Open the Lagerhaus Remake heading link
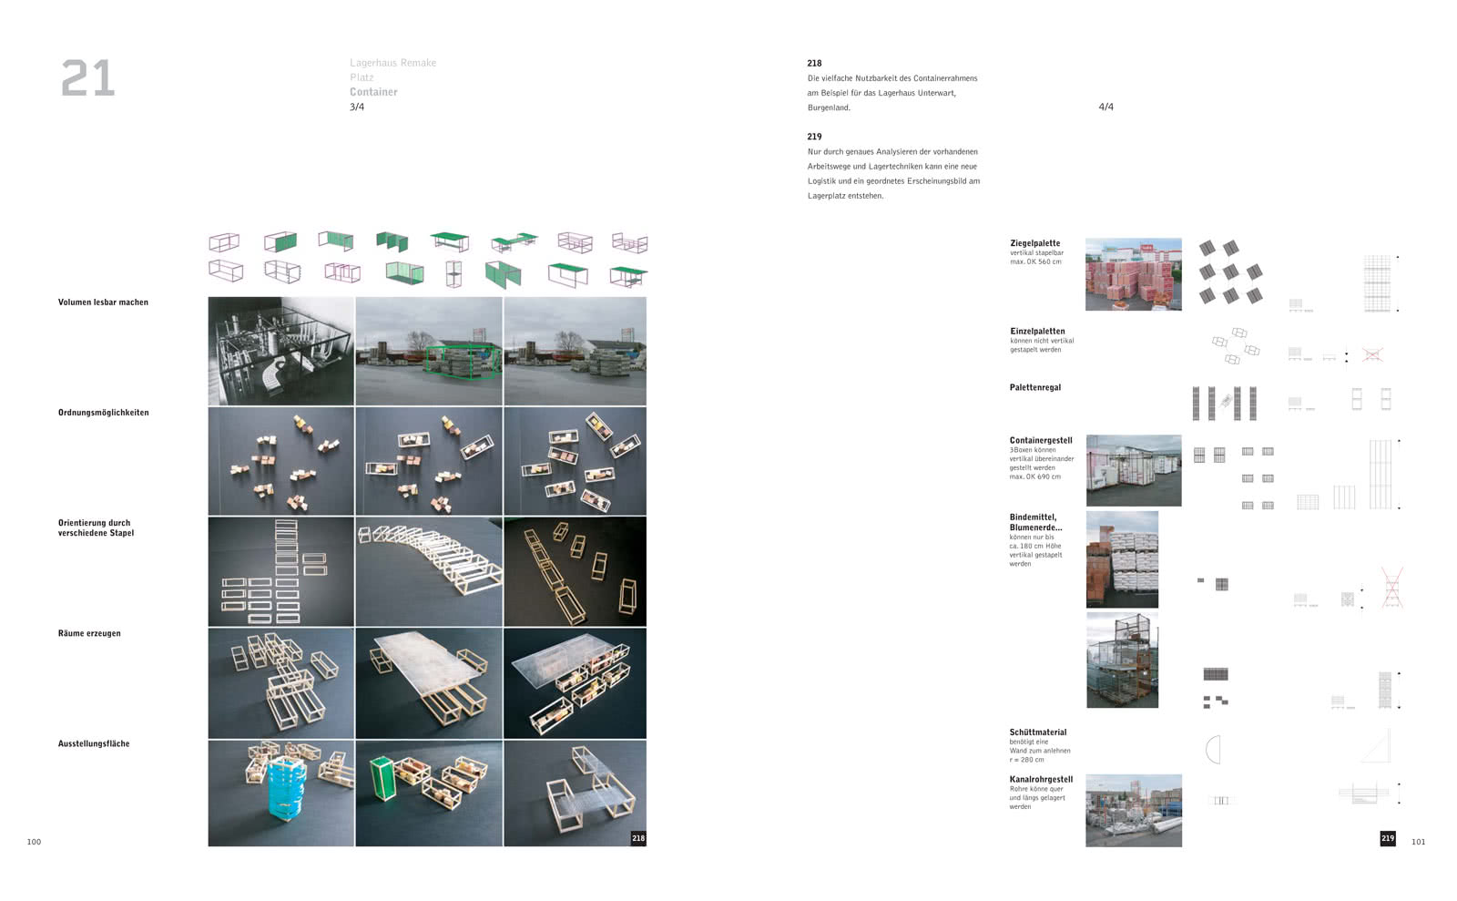Image resolution: width=1457 pixels, height=901 pixels. [x=392, y=63]
